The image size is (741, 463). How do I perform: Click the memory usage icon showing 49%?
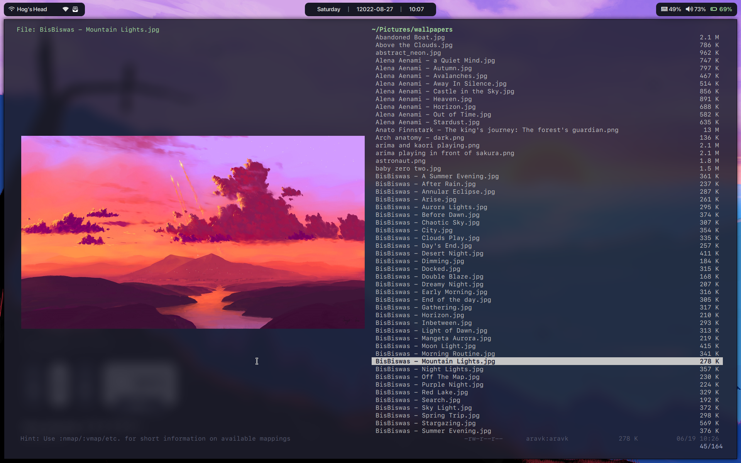click(664, 9)
